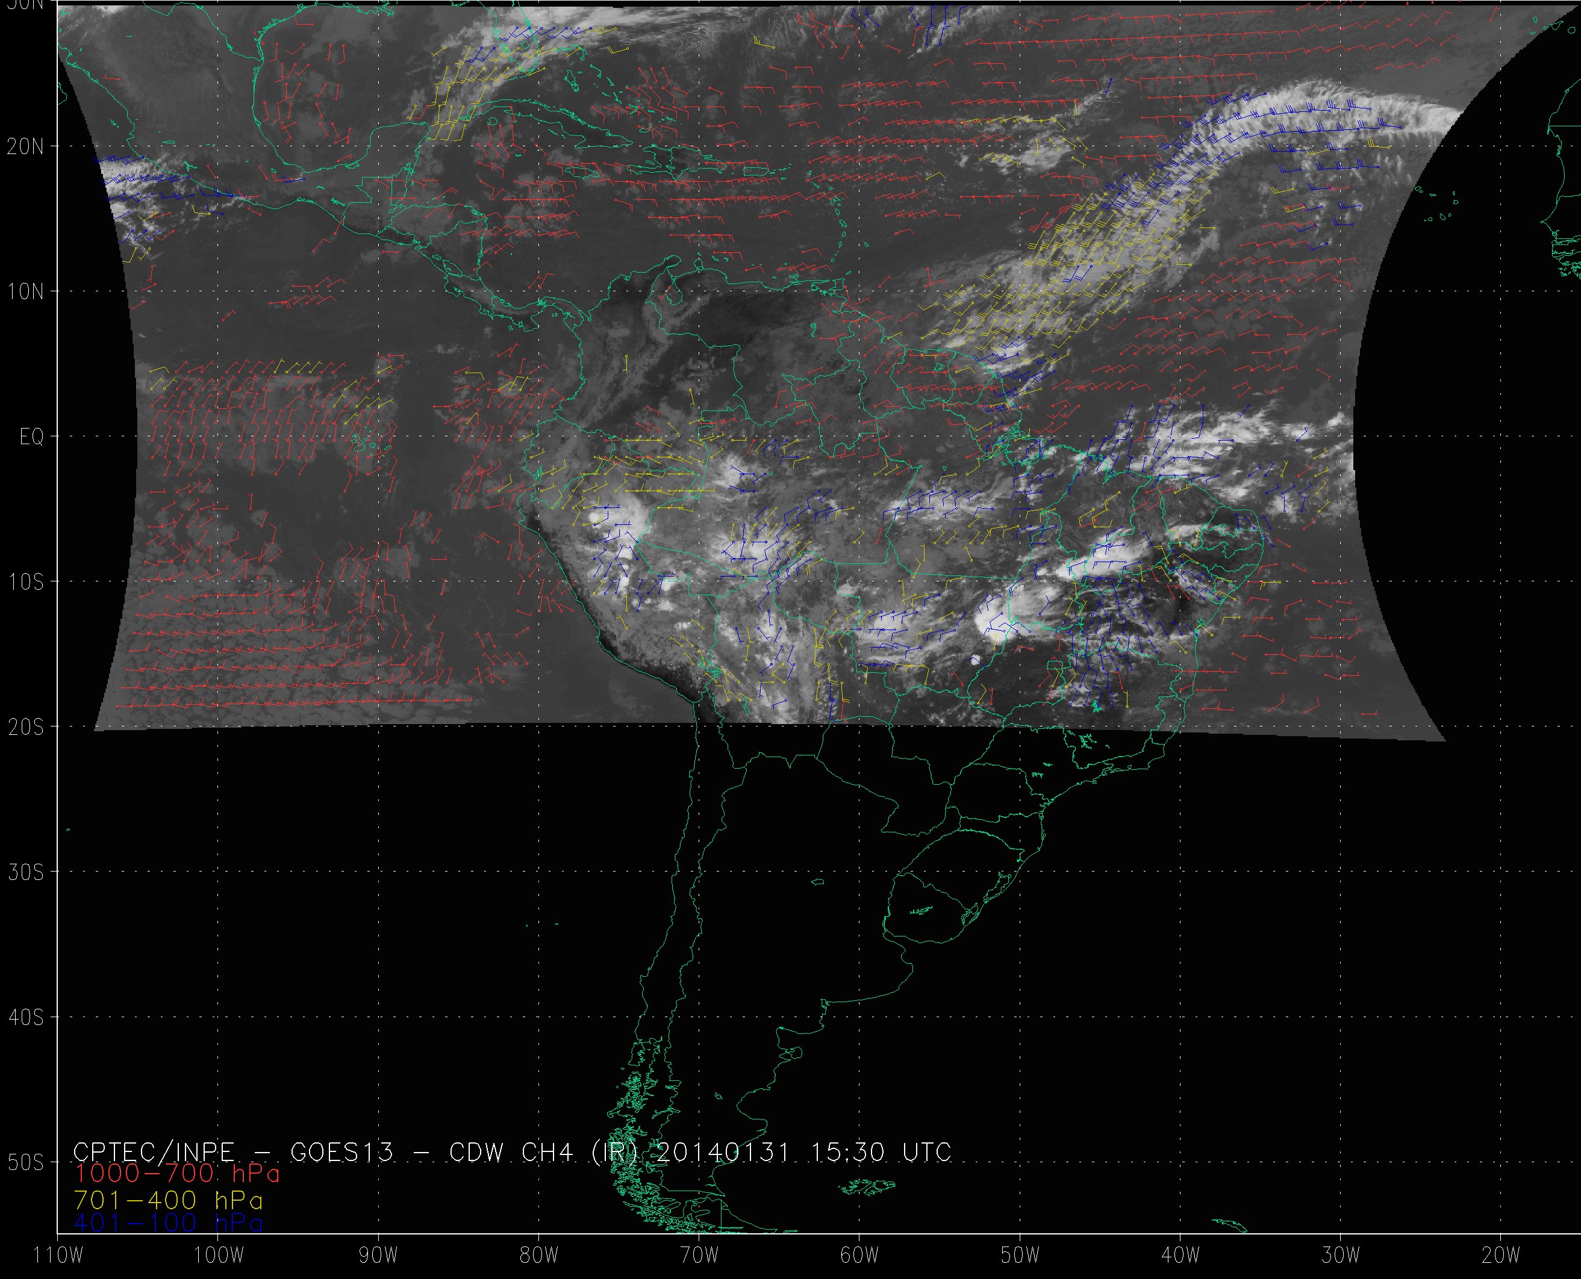This screenshot has width=1581, height=1279.
Task: Click the 90W longitude axis label
Action: point(379,1256)
